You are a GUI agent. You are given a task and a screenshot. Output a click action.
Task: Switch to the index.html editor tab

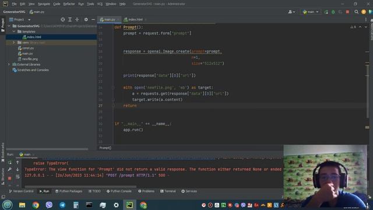(135, 19)
